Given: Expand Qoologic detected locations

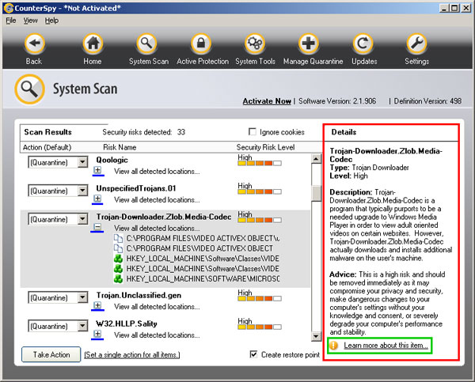Looking at the screenshot, I should point(97,170).
